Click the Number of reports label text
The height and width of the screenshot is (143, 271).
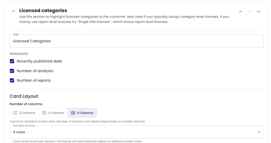pos(34,80)
